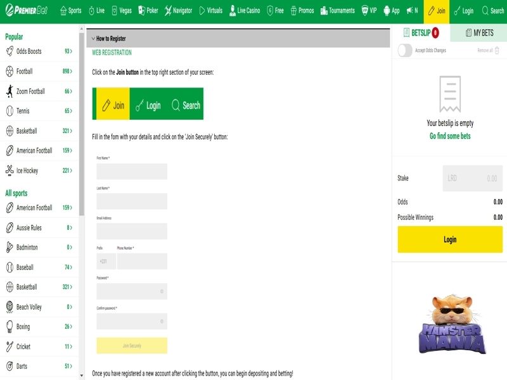Select the Football ball icon in Popular

click(x=10, y=71)
